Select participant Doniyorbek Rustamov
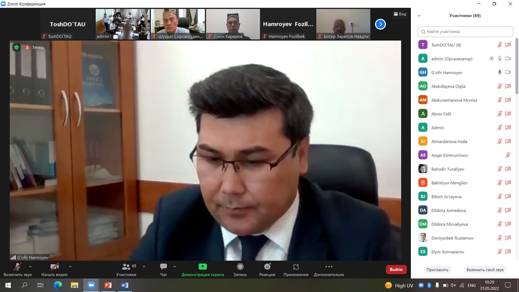Image resolution: width=519 pixels, height=292 pixels. [x=465, y=238]
